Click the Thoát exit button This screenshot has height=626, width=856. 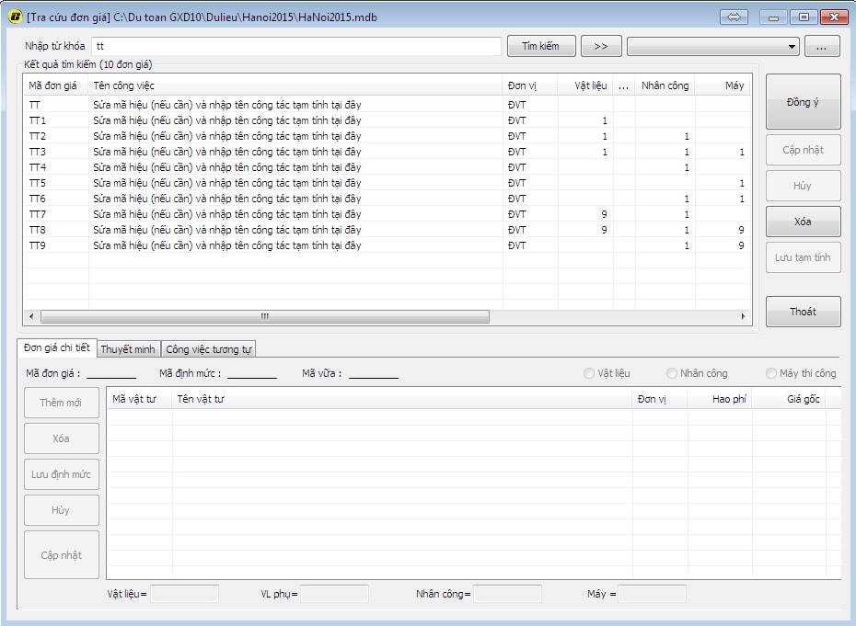pos(803,312)
